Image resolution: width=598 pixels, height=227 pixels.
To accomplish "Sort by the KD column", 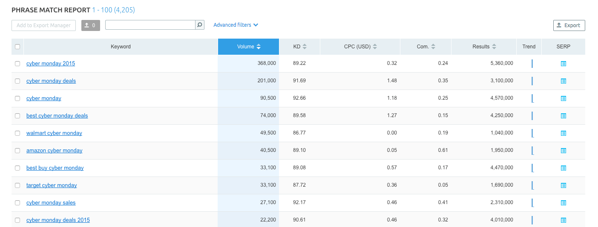I will [x=299, y=47].
